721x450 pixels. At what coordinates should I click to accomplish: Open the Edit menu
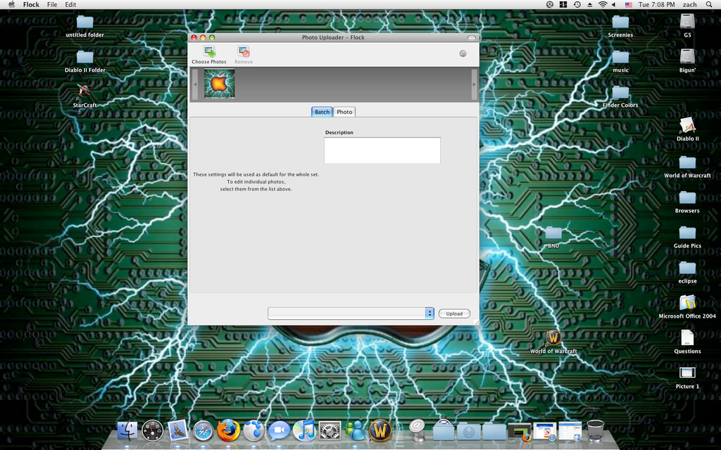pos(70,5)
